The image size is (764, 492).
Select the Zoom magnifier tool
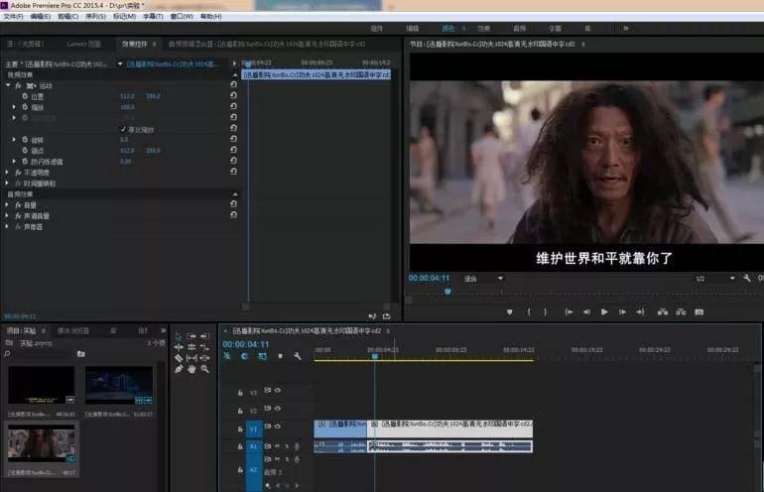coord(205,369)
